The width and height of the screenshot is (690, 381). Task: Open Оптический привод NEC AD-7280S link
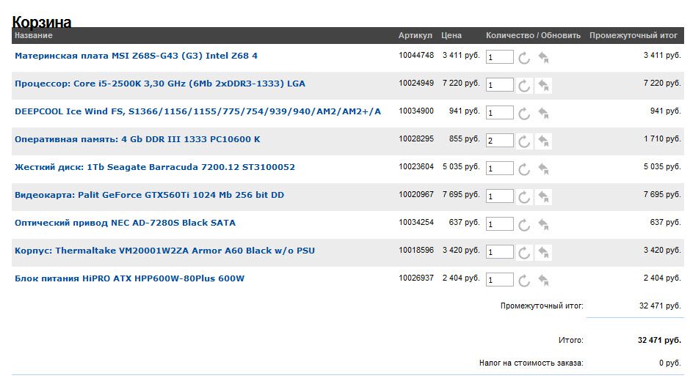click(125, 223)
